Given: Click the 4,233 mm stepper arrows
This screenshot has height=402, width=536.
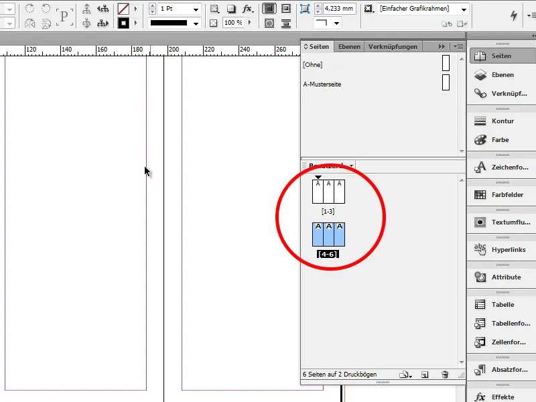Looking at the screenshot, I should click(318, 9).
